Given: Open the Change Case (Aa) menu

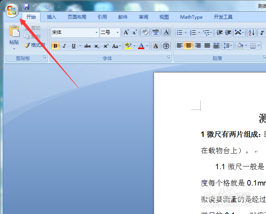Looking at the screenshot, I should [x=116, y=46].
